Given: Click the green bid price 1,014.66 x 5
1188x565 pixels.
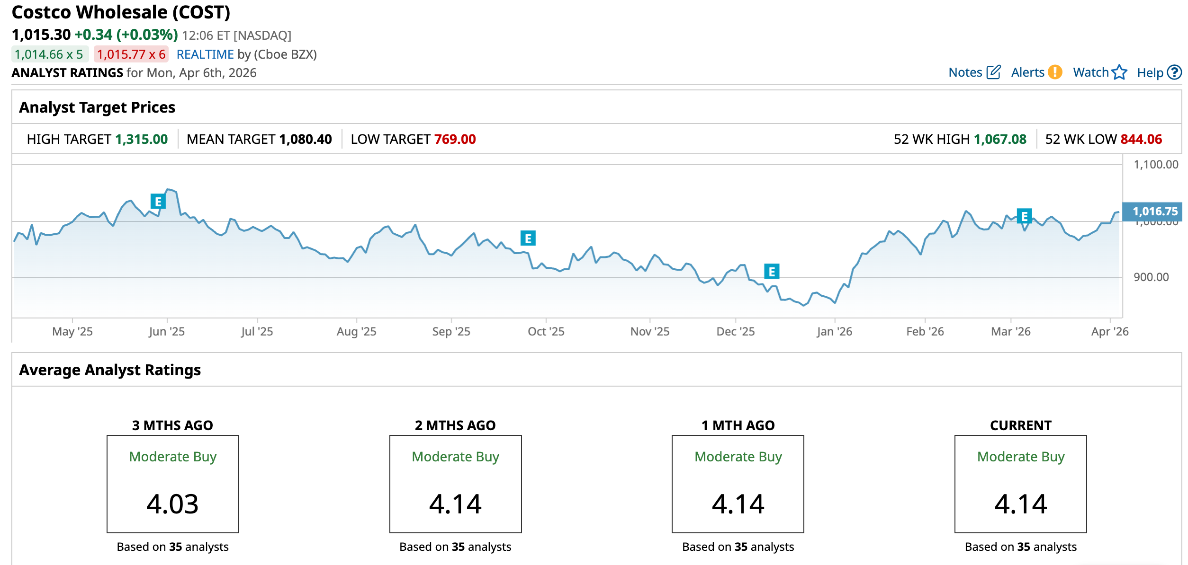Looking at the screenshot, I should [49, 54].
